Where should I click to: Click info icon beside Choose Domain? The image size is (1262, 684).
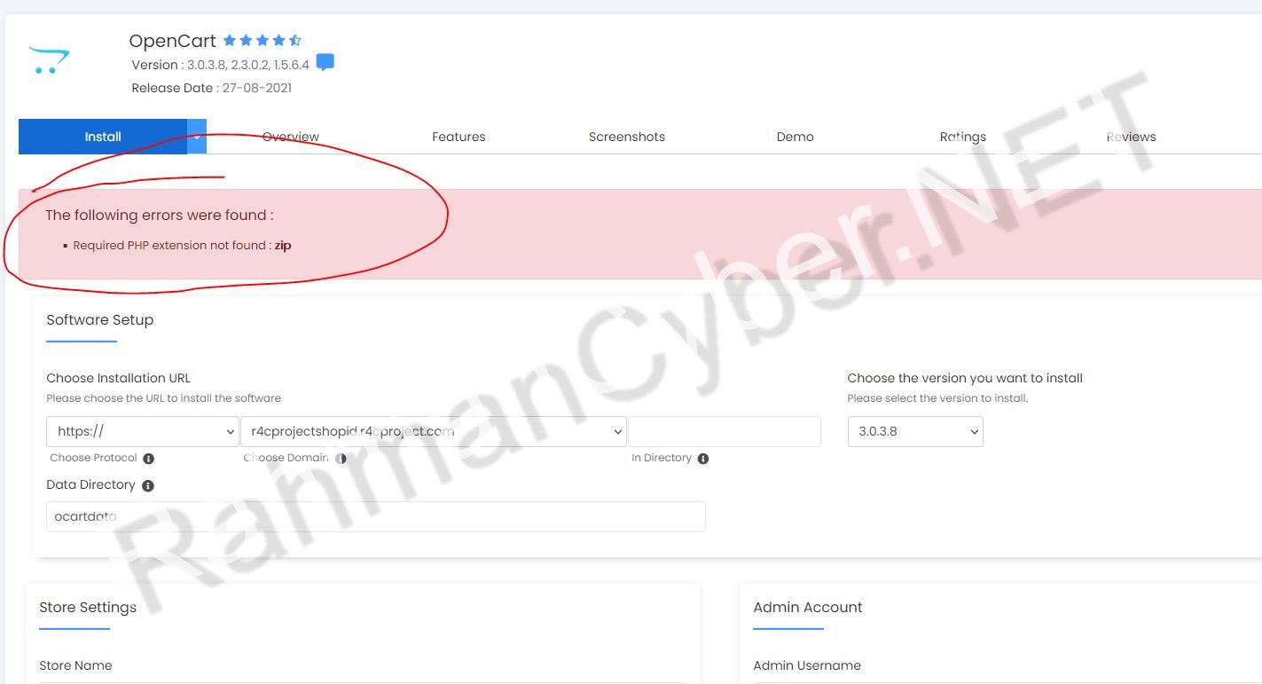point(341,459)
